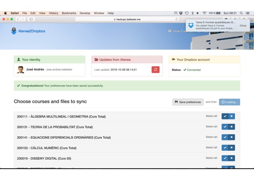Click the Congratulations success message
Viewport: 254px width, 180px height.
click(x=127, y=86)
